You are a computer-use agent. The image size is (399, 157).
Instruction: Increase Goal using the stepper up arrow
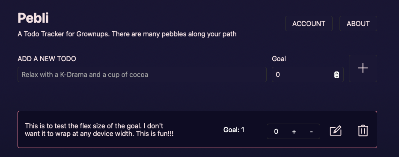[336, 73]
